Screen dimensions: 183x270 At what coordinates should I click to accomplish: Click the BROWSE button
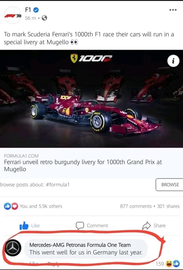tap(170, 185)
